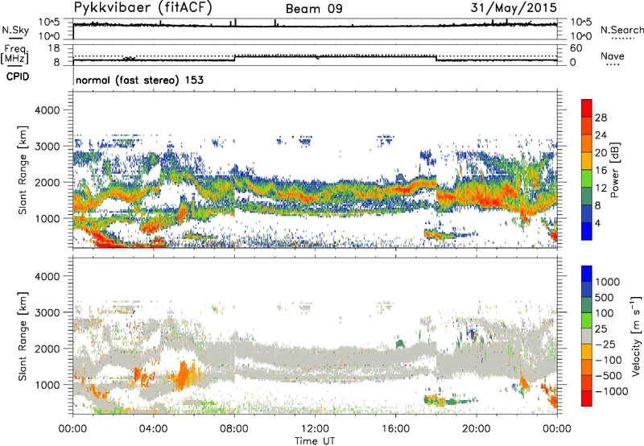Pick the gray ±25 velocity color bar swatch

587,336
